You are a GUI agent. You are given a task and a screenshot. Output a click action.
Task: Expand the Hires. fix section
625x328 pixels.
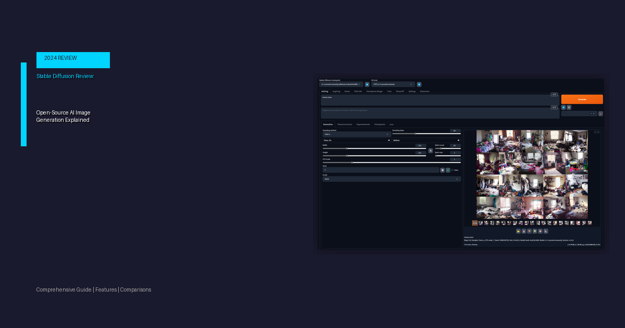click(x=356, y=140)
